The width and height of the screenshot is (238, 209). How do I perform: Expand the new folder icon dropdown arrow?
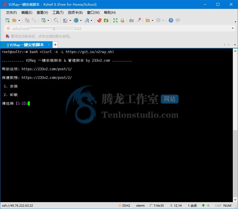pyautogui.click(x=153, y=20)
